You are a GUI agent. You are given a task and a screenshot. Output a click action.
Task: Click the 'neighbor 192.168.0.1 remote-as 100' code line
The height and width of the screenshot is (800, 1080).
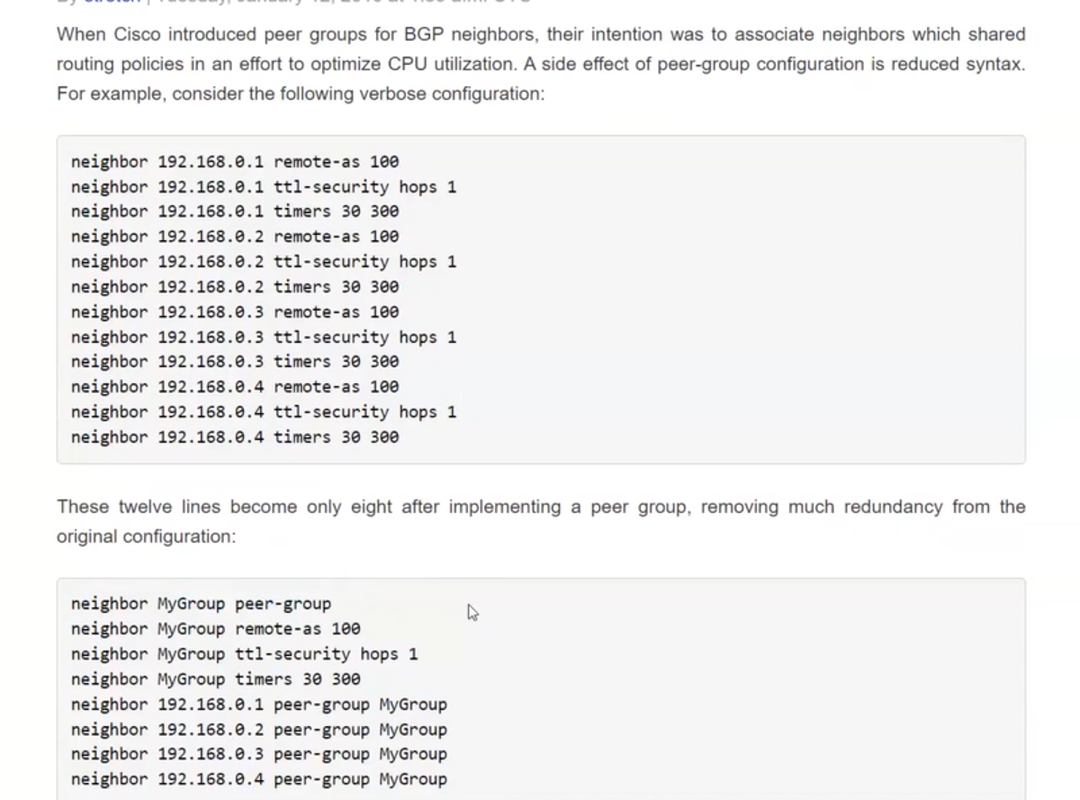point(234,162)
